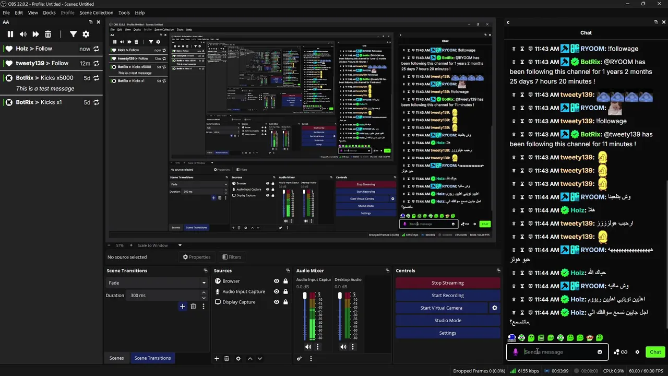Zoom out the preview with minus
Image resolution: width=668 pixels, height=376 pixels.
pos(109,245)
